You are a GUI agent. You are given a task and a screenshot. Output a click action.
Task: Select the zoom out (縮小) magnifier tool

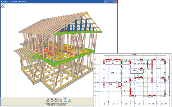56,100
